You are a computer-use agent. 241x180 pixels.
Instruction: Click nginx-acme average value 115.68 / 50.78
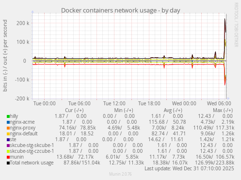(x=167, y=122)
